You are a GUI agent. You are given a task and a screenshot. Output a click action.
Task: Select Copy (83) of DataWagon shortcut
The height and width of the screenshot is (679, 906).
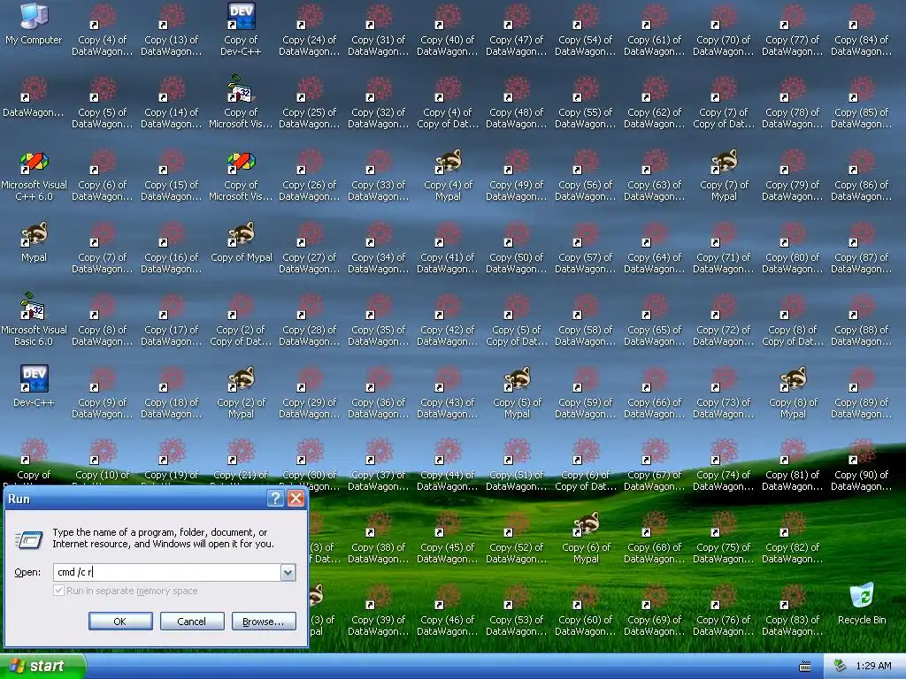point(792,610)
